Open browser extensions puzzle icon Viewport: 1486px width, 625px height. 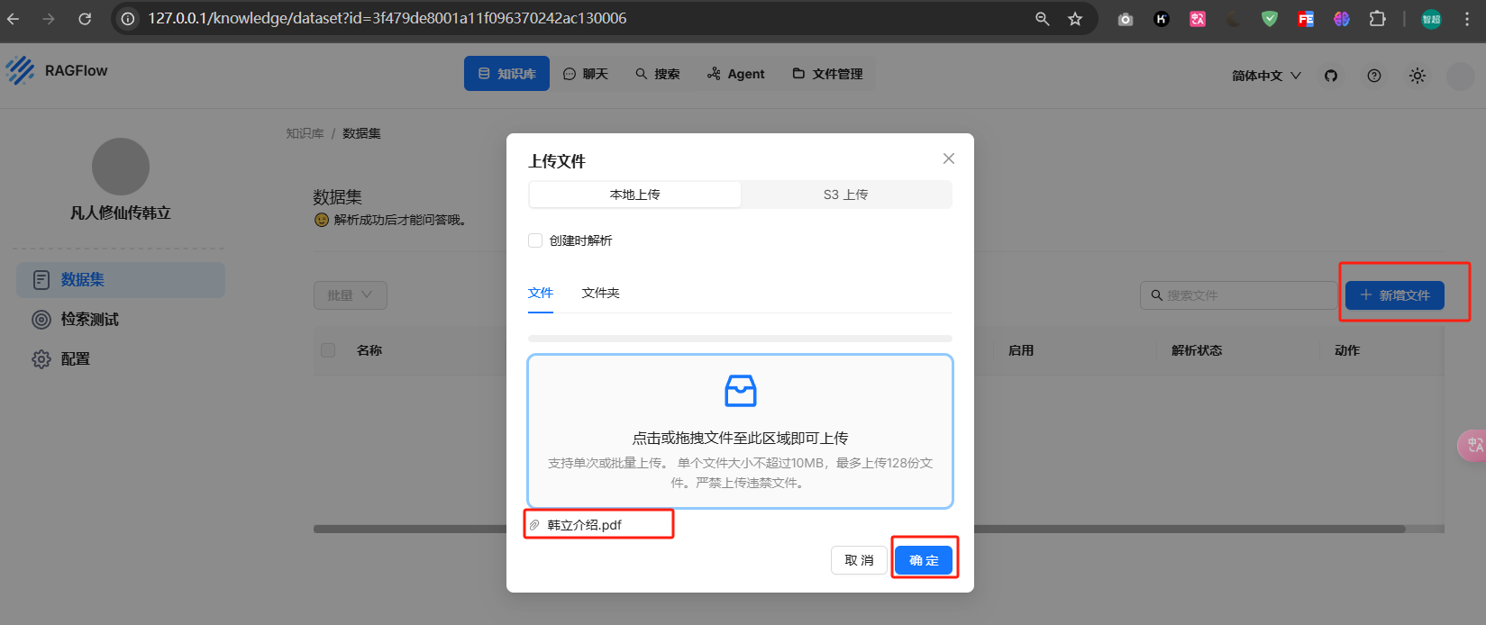pyautogui.click(x=1377, y=18)
